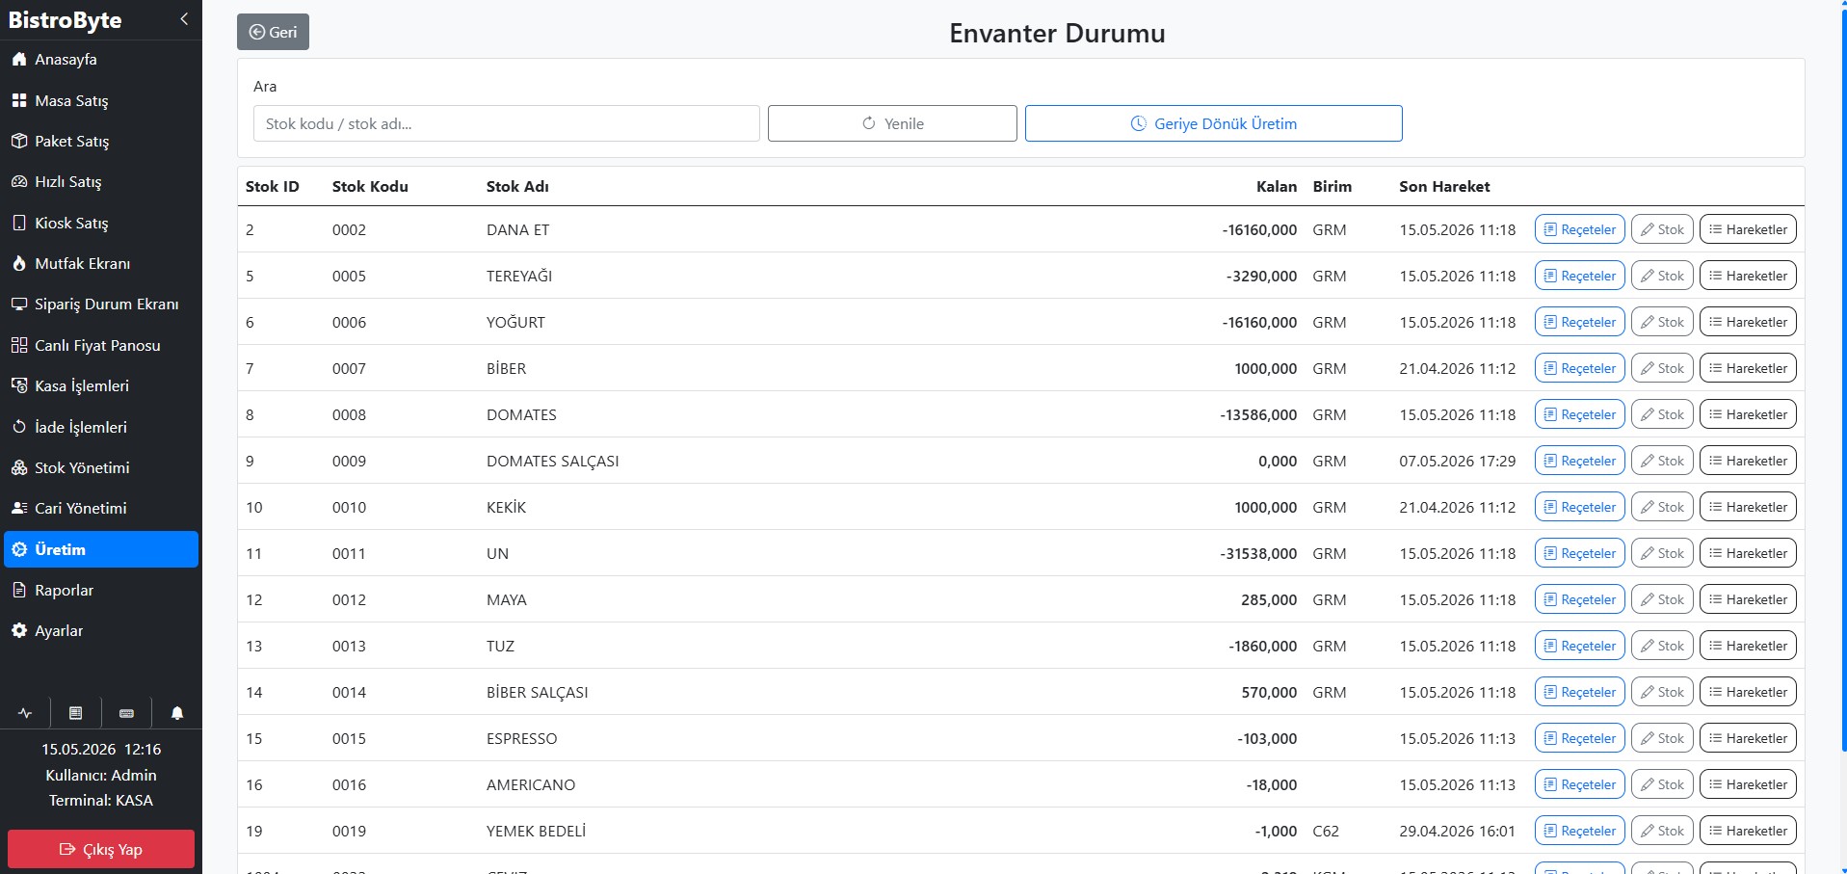The image size is (1847, 874).
Task: Open Mutfak Ekranı menu item
Action: pos(101,263)
